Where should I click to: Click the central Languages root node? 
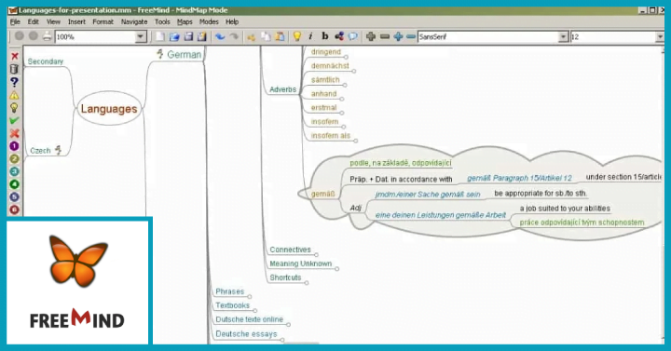(109, 109)
